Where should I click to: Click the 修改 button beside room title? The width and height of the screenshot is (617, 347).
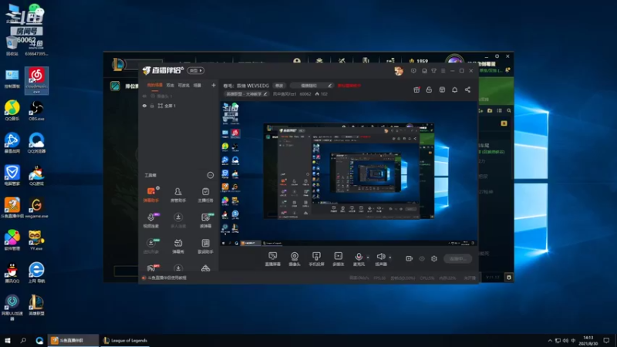[279, 86]
